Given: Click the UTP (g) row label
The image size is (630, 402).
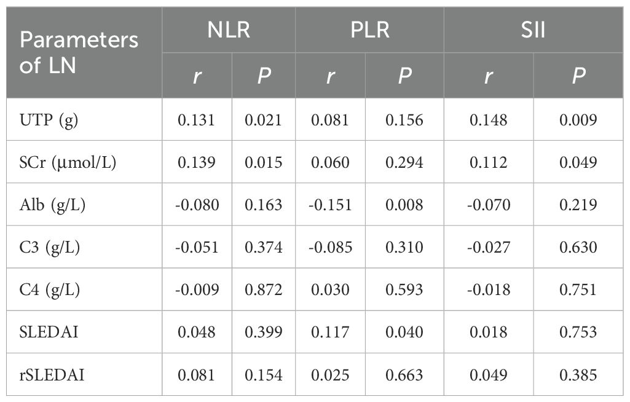Looking at the screenshot, I should pos(48,119).
